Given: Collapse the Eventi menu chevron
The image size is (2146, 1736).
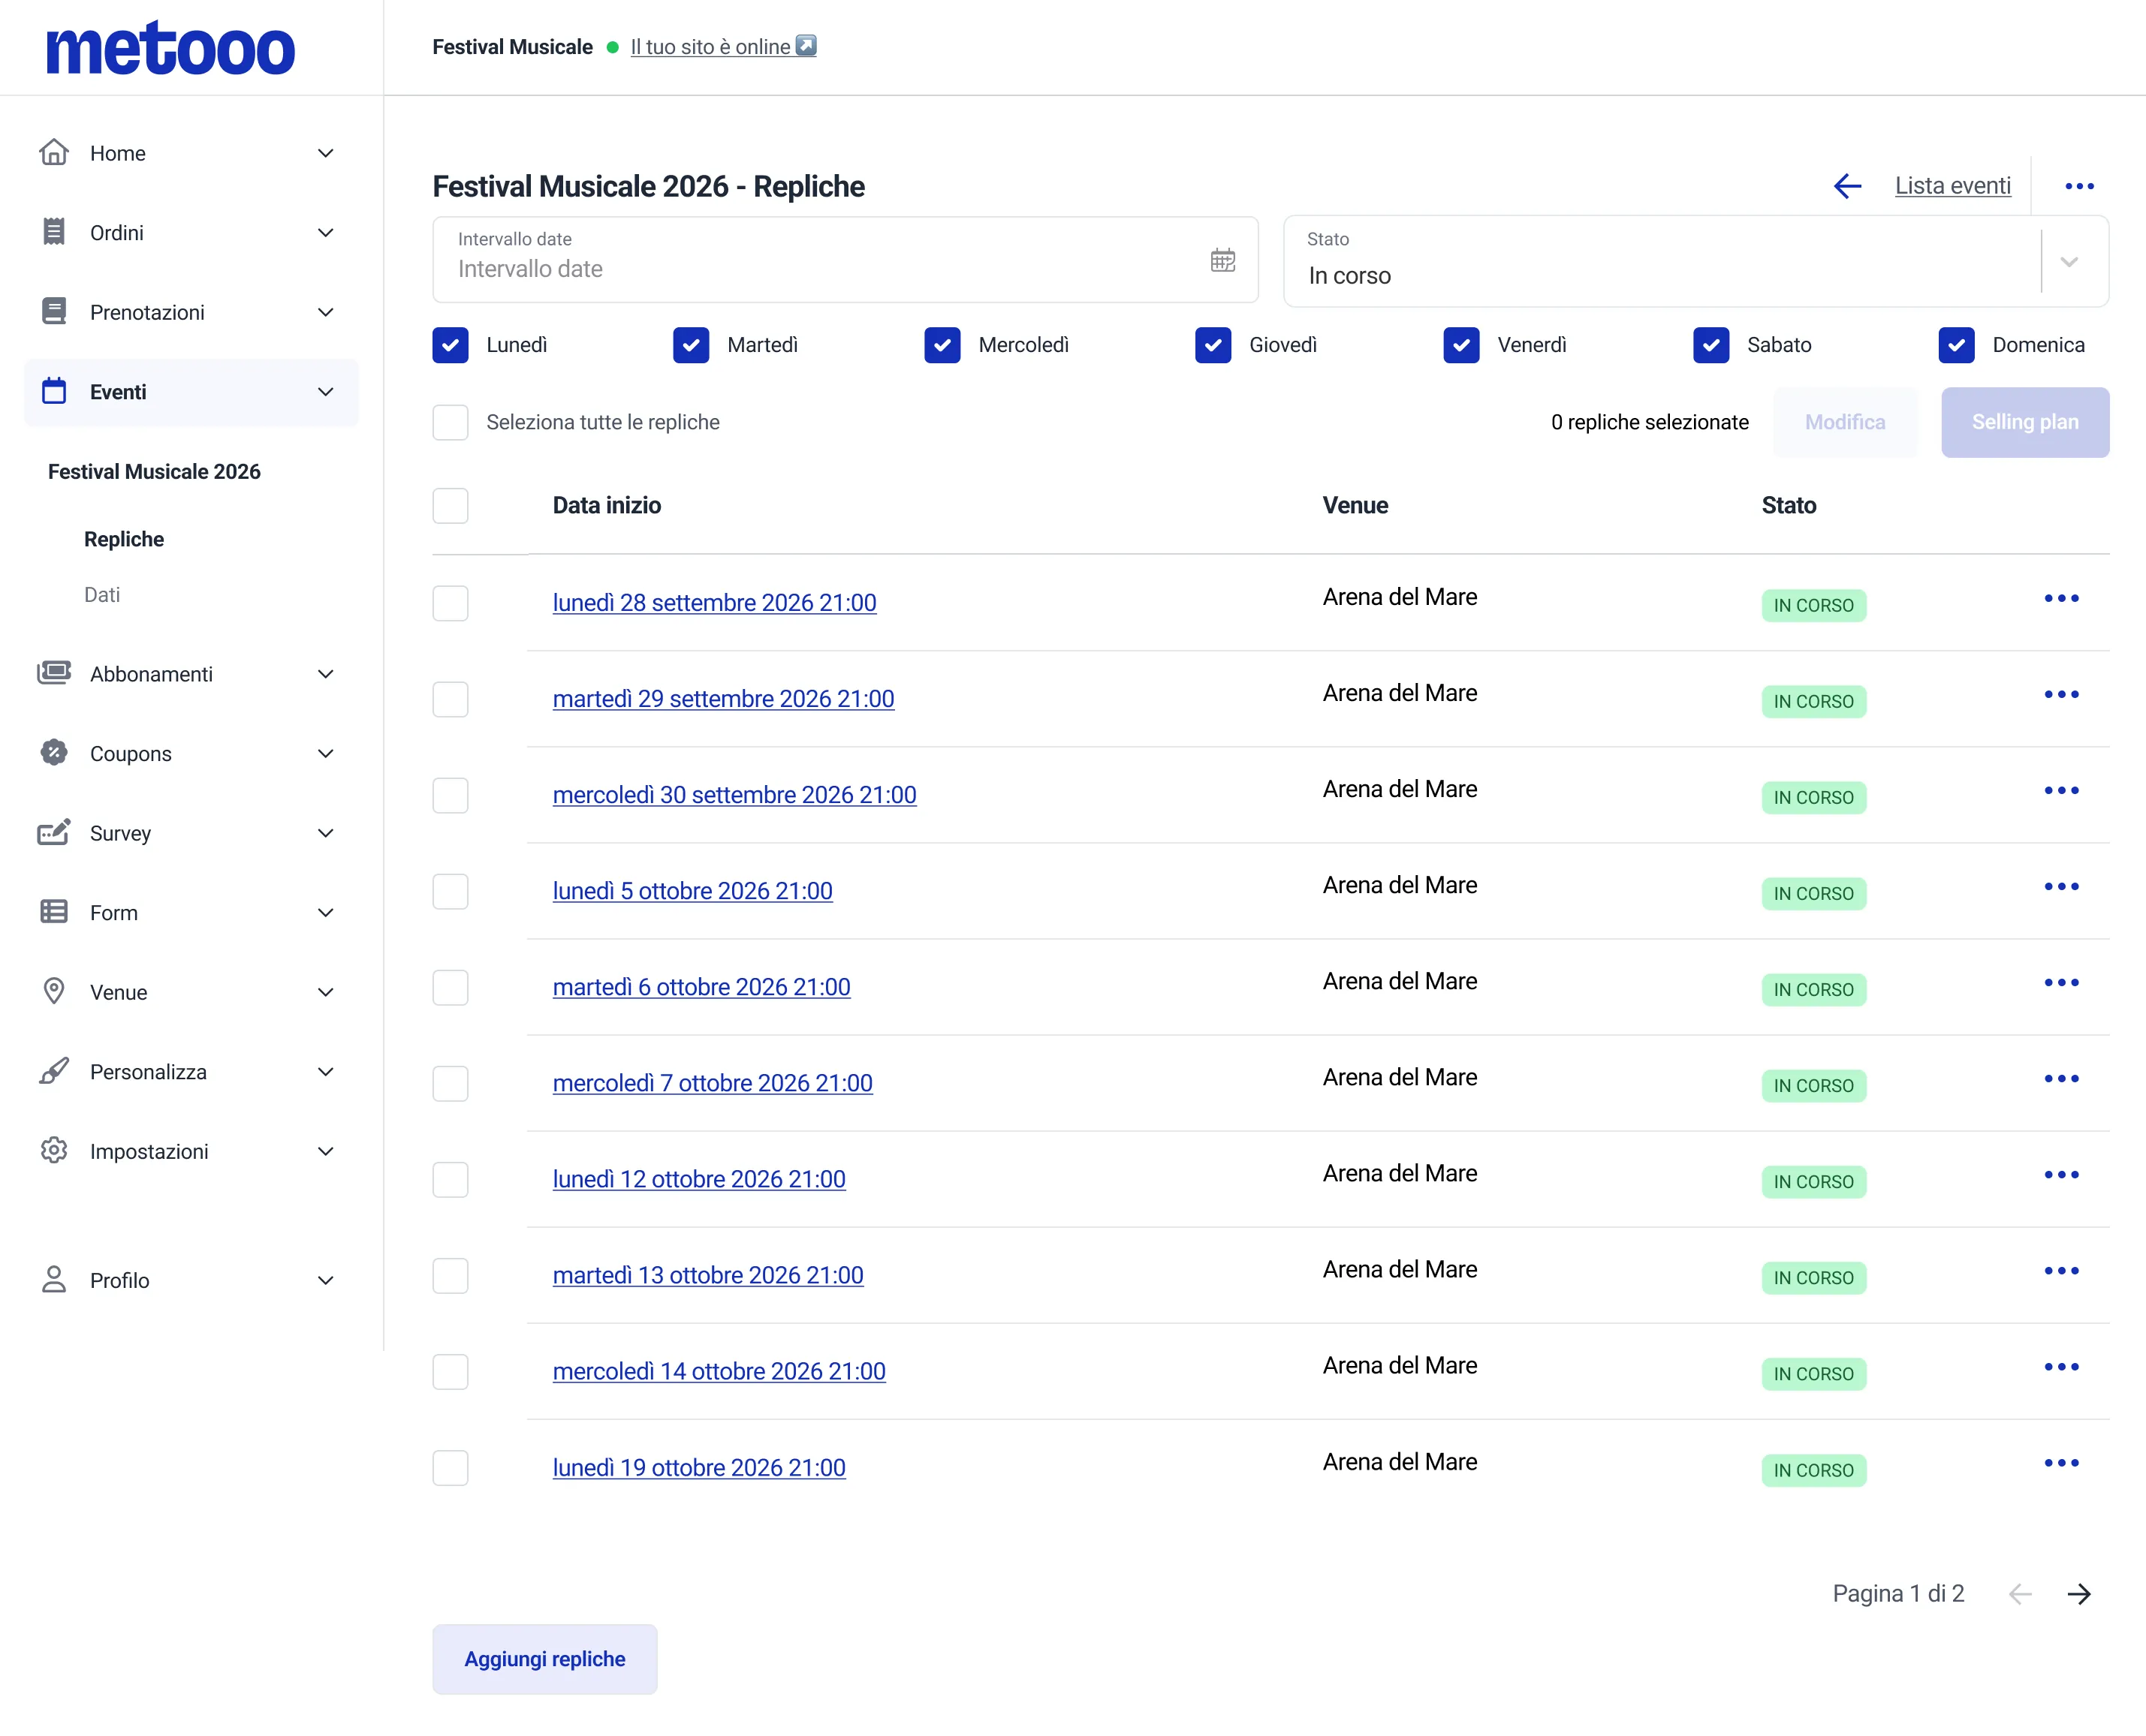Looking at the screenshot, I should [325, 391].
